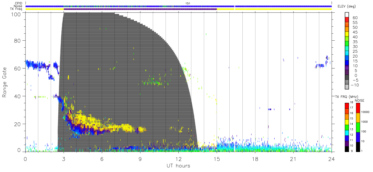Click the white top swatch of the ELEV bar
373x172 pixels.
347,15
